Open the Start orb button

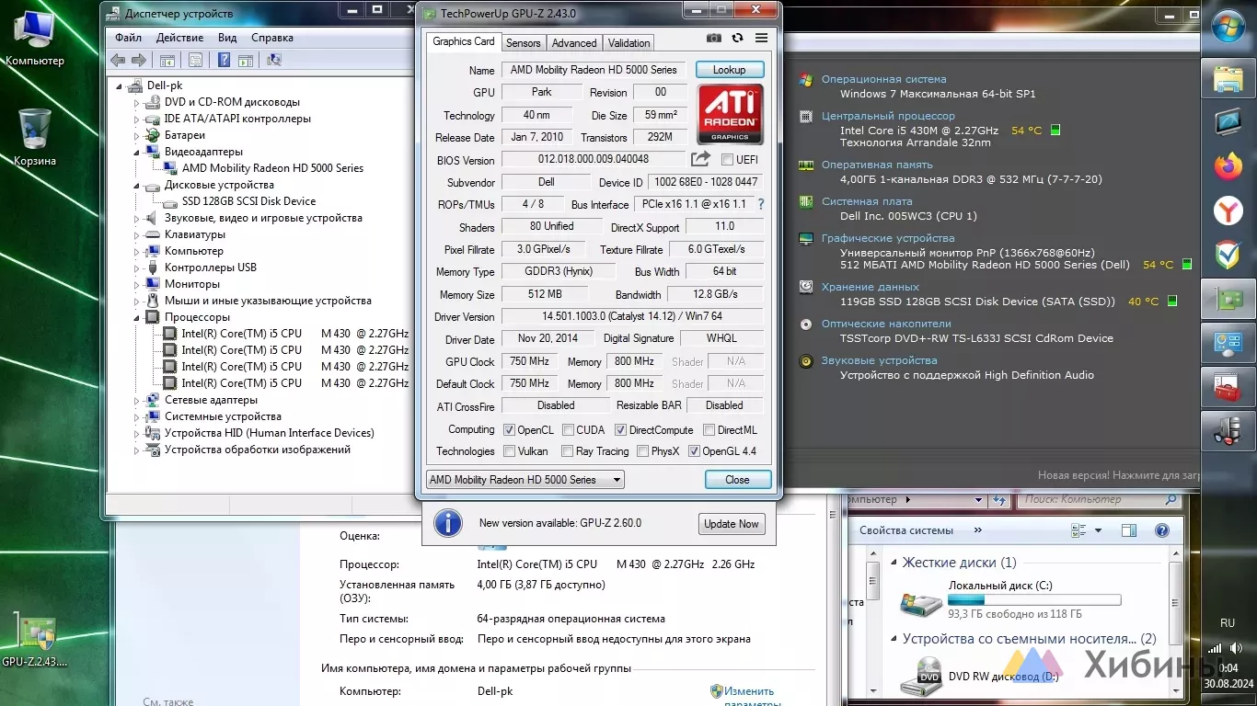[x=1228, y=28]
